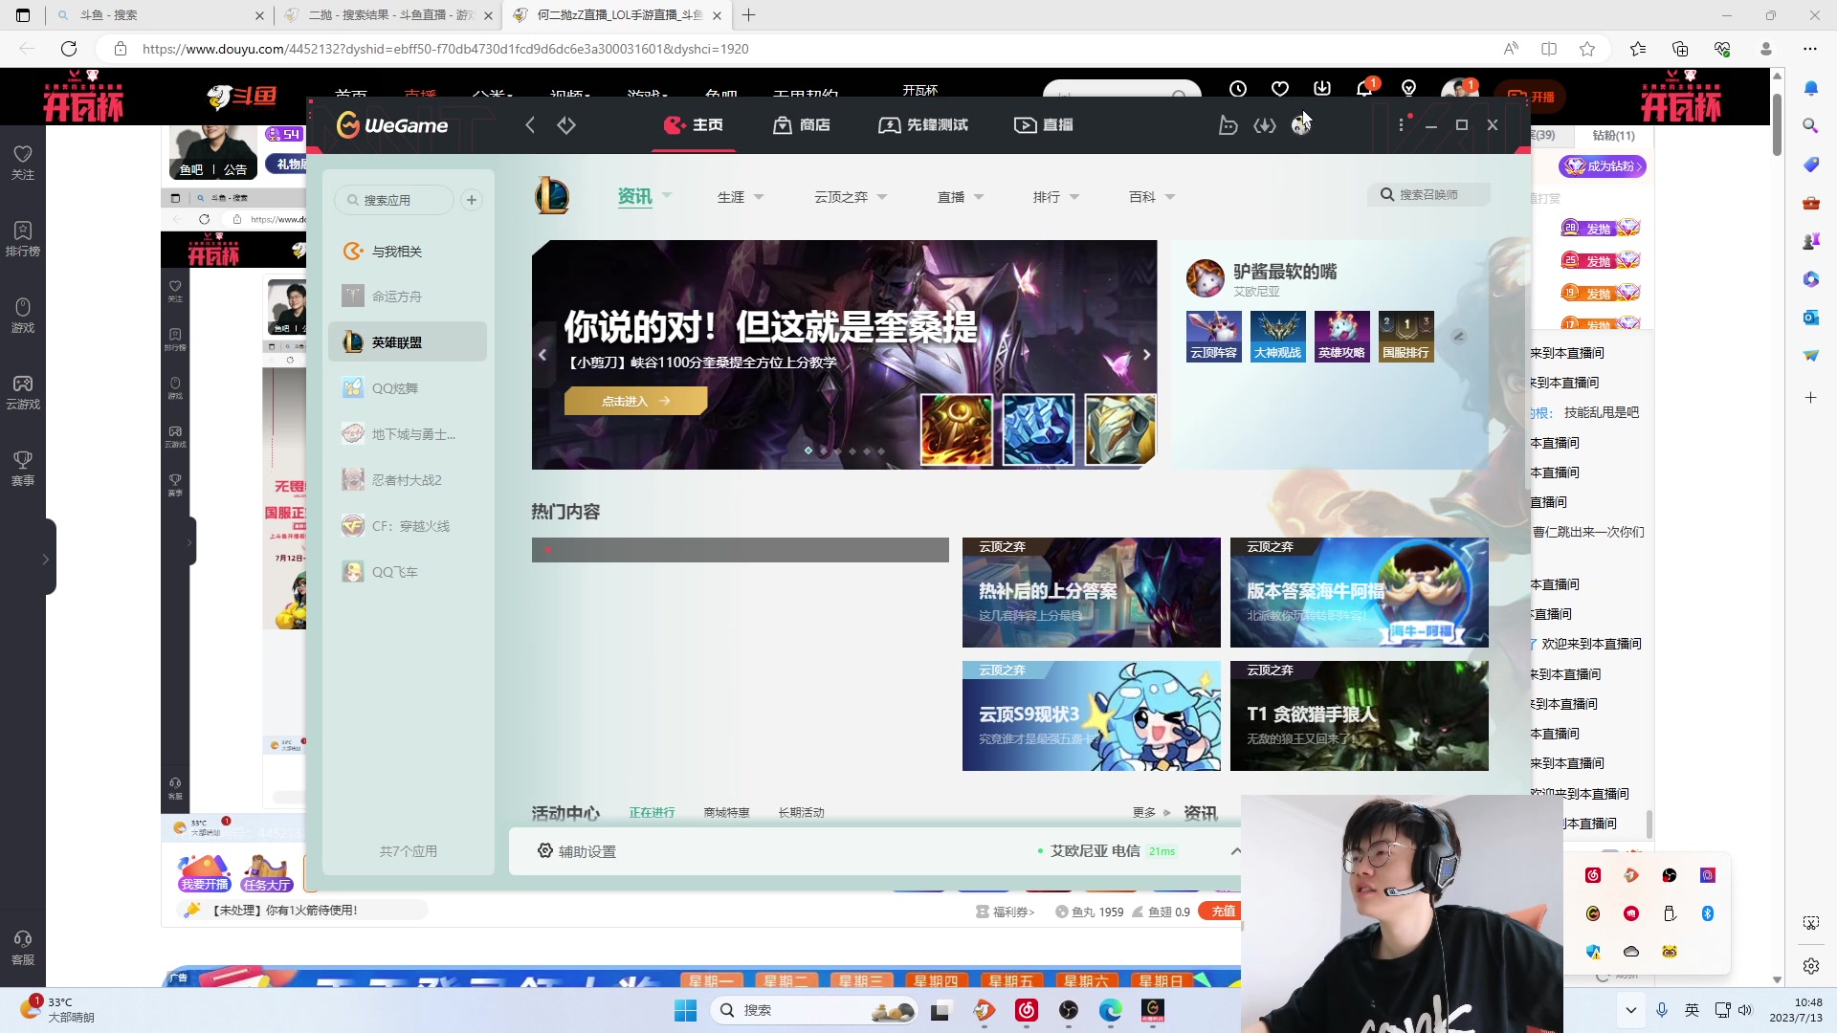Image resolution: width=1837 pixels, height=1033 pixels.
Task: Open WeGame user avatar icon
Action: tap(1301, 125)
